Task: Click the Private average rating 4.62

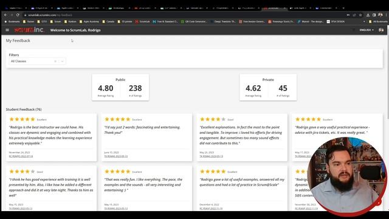Action: pos(253,88)
